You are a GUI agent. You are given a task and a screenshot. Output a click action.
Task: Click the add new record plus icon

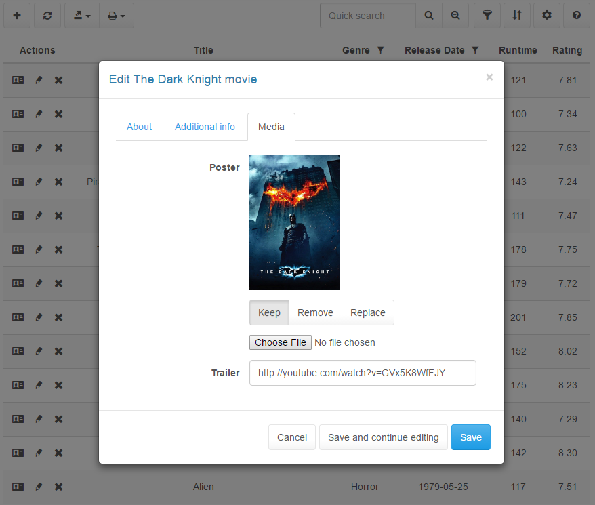coord(17,16)
